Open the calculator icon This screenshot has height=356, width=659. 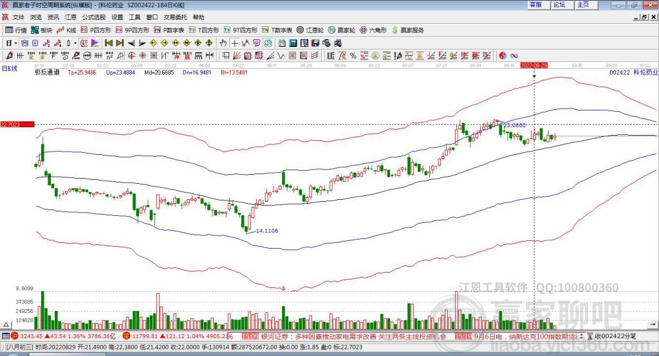coord(293,43)
